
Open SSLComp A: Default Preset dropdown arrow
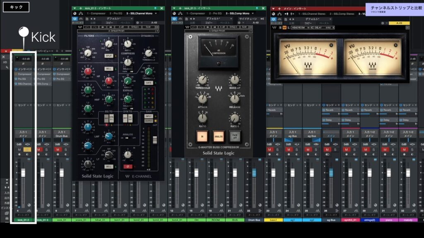251,31
